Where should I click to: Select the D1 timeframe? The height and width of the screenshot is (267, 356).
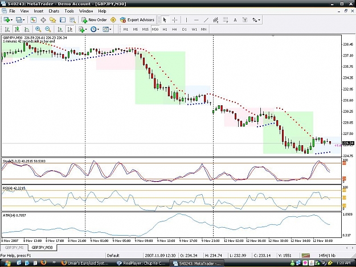(x=184, y=29)
